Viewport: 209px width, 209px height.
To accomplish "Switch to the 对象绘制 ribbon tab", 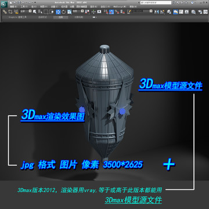I will tap(79, 17).
